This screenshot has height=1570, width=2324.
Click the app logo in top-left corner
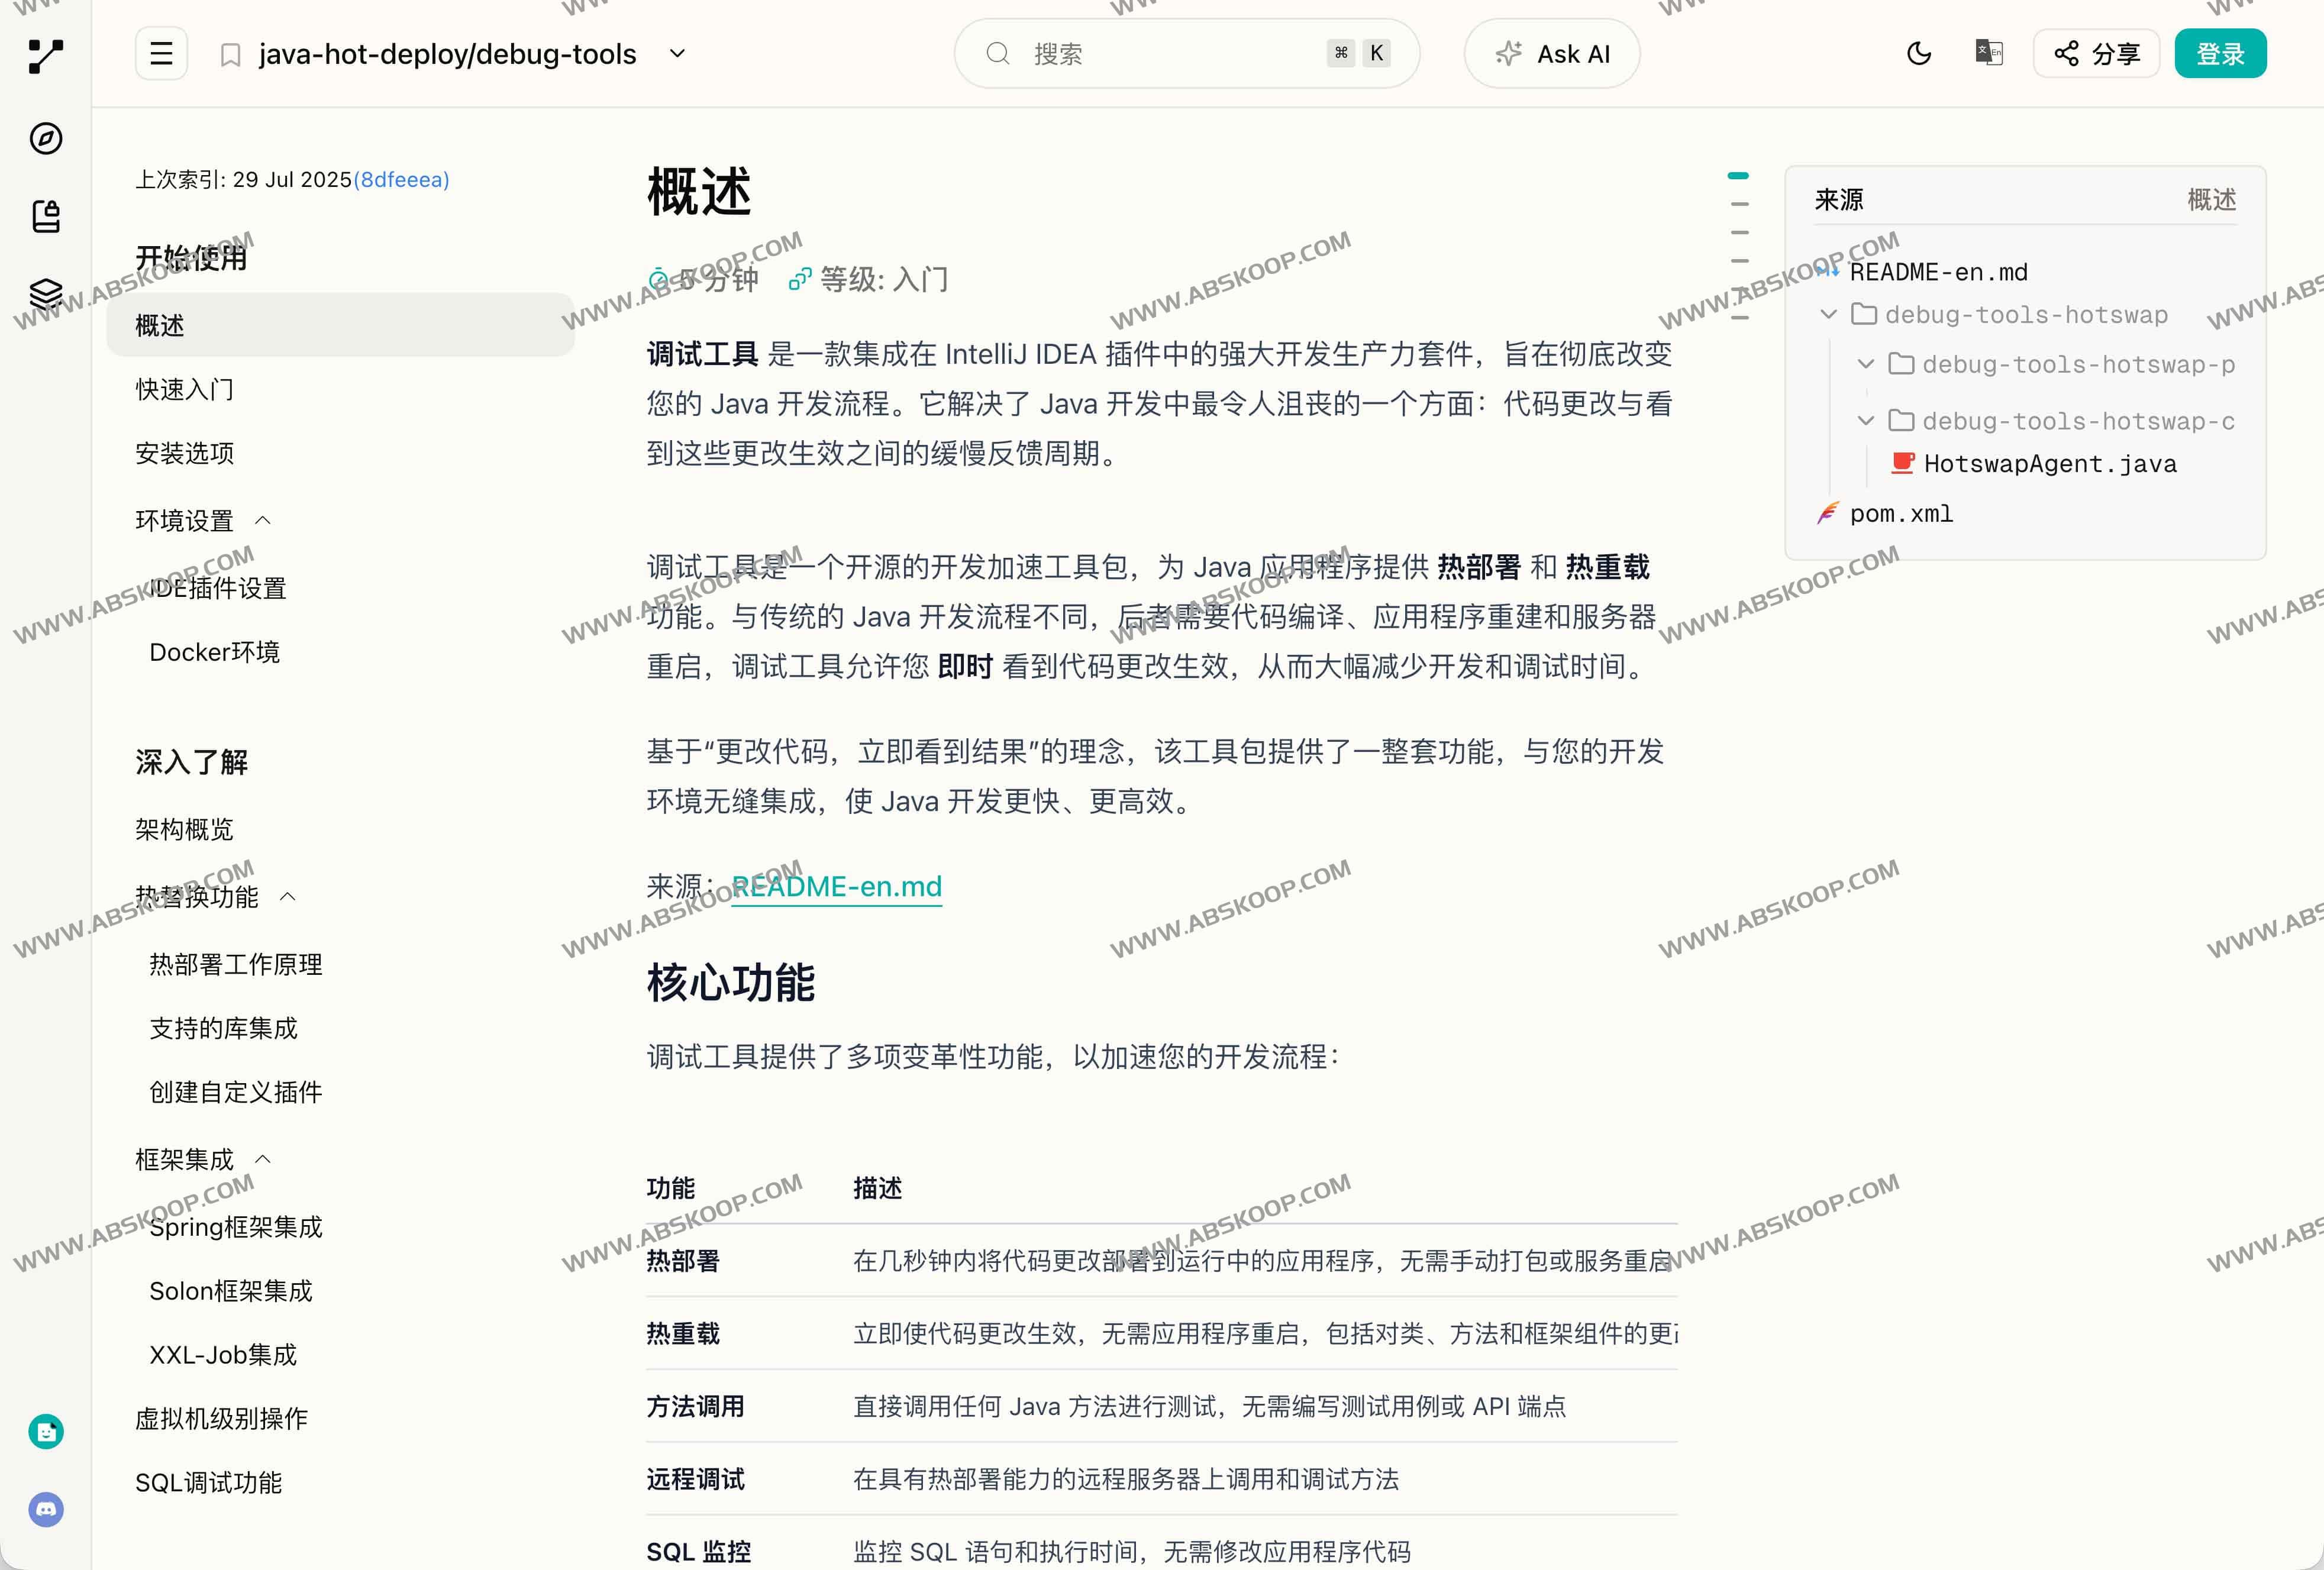click(x=46, y=56)
